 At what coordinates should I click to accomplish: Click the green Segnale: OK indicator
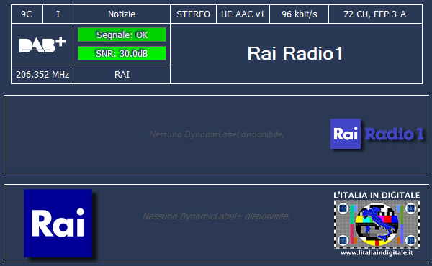pyautogui.click(x=122, y=35)
